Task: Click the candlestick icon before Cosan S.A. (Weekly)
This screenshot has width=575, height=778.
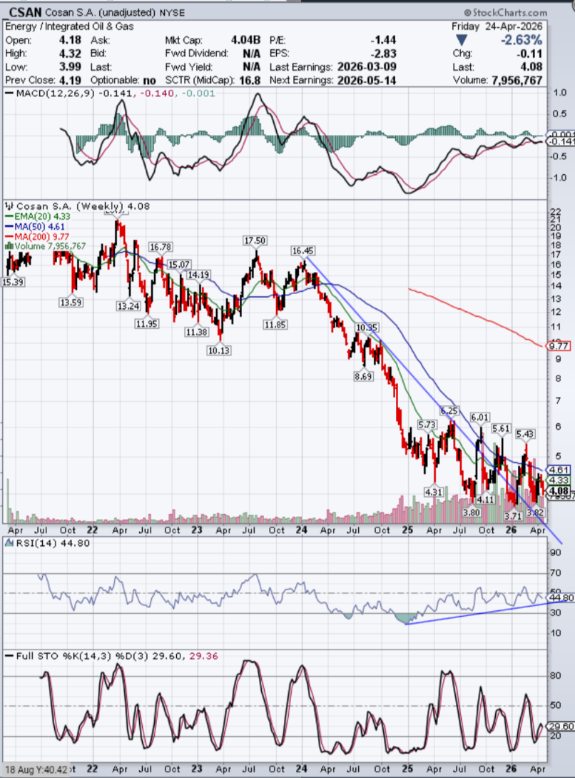Action: point(9,206)
